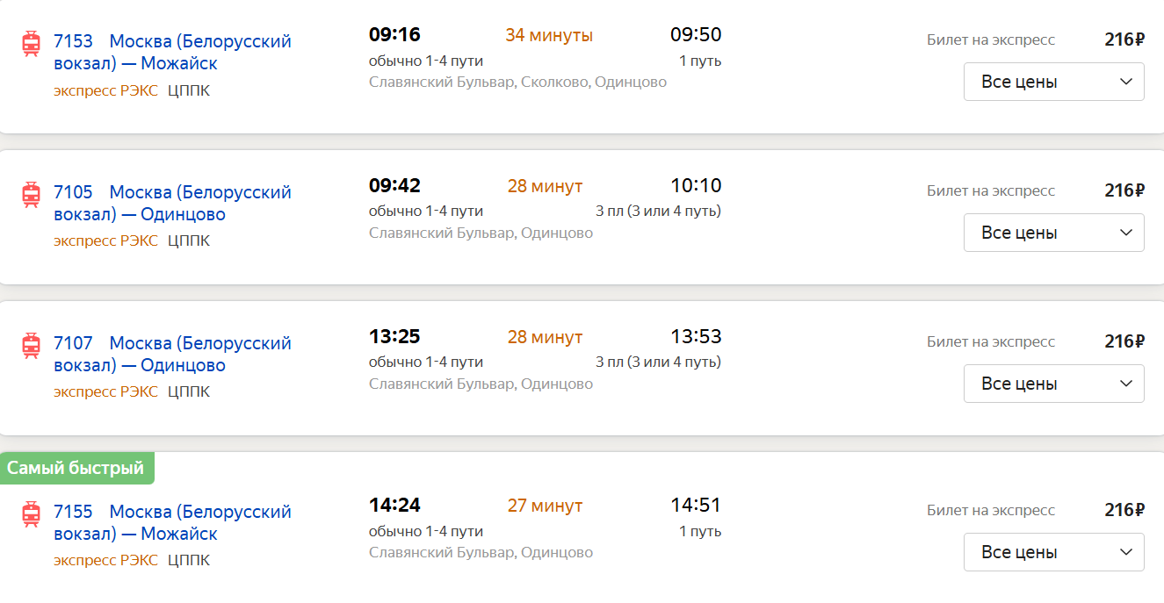This screenshot has width=1164, height=603.
Task: Click the 13:25 departure time
Action: point(394,337)
